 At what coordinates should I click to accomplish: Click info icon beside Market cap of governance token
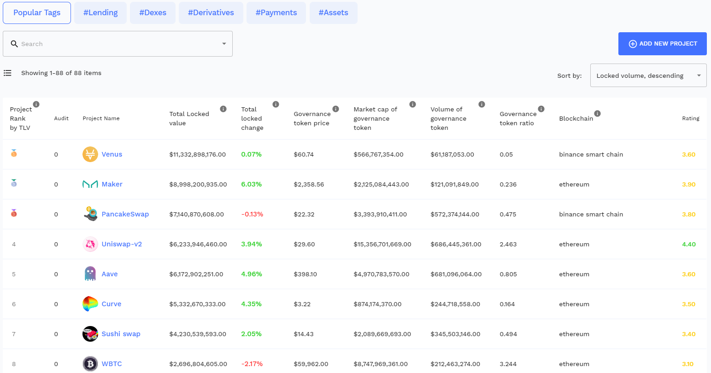[412, 105]
